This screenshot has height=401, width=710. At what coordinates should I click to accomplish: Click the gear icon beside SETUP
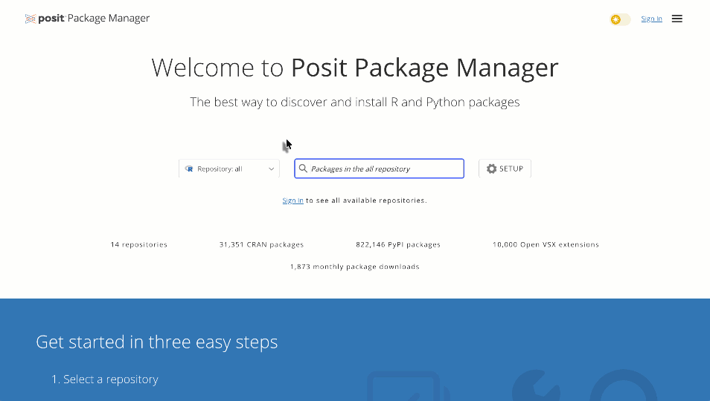tap(491, 169)
